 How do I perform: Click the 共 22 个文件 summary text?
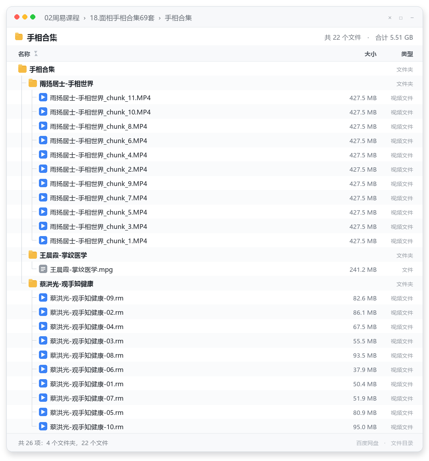click(343, 38)
